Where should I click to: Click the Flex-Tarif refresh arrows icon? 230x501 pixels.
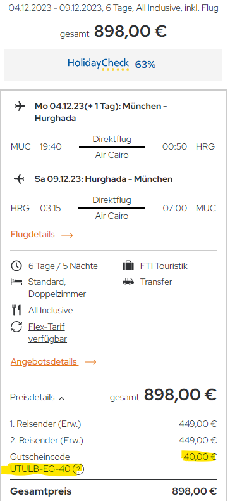(x=16, y=327)
